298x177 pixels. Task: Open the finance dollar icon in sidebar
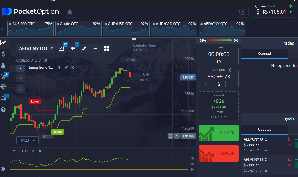coord(3,54)
